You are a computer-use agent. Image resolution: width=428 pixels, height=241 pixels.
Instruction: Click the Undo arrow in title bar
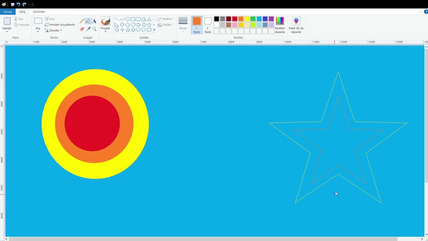18,4
